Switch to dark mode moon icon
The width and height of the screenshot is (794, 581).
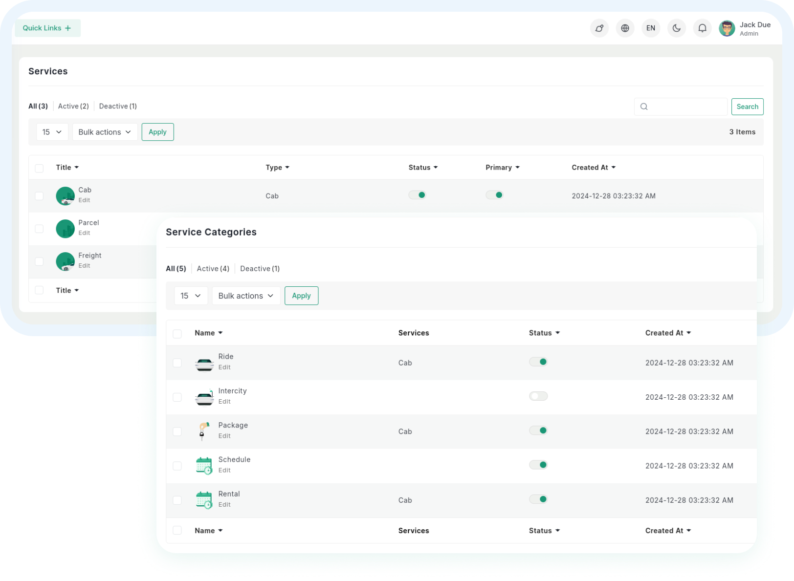click(x=676, y=28)
